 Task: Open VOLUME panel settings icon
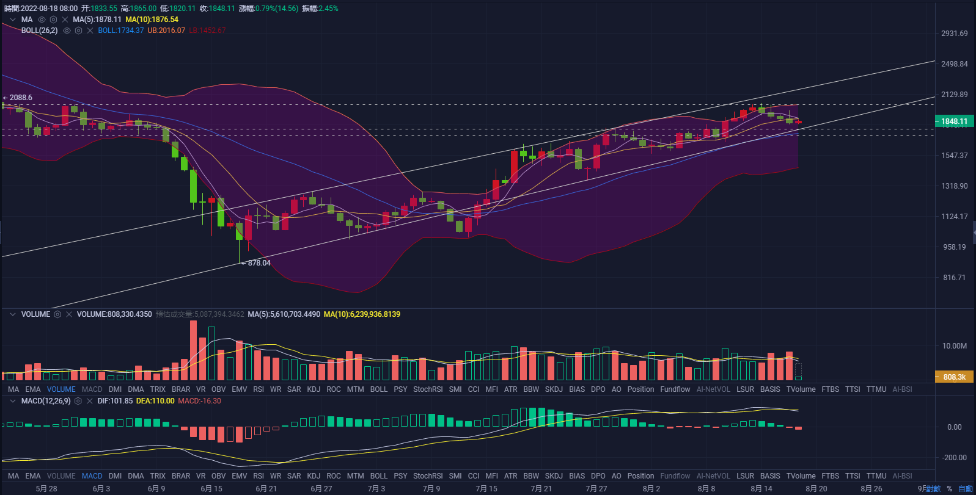(57, 314)
